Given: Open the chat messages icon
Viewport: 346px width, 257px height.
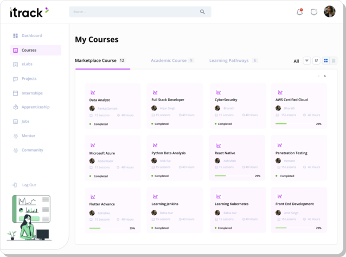Looking at the screenshot, I should point(314,12).
